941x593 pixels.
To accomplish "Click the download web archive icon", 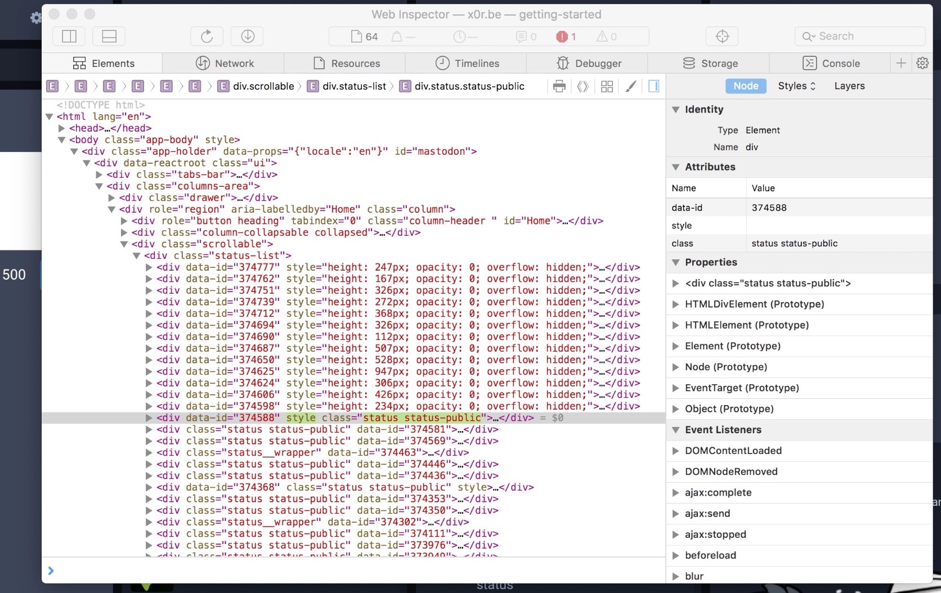I will [x=248, y=37].
